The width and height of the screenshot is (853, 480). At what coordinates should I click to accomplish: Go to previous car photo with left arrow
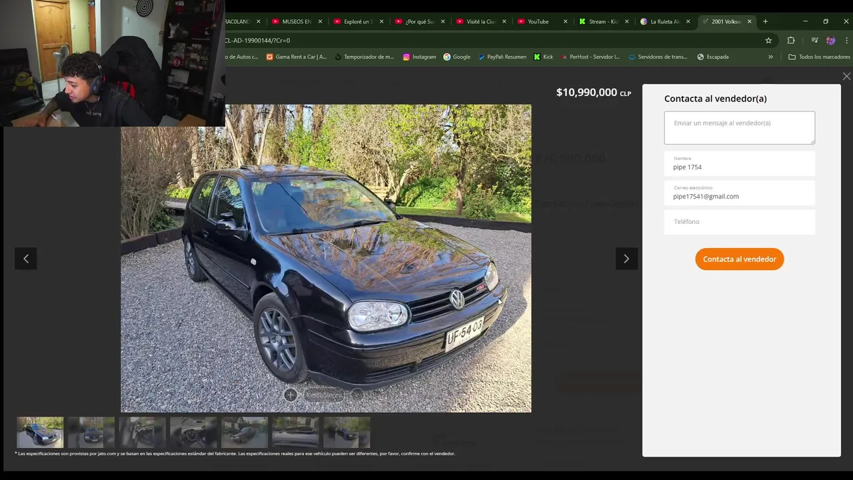[26, 259]
